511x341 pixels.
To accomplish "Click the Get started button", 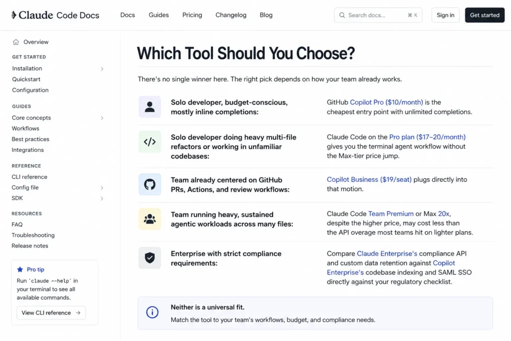I will click(x=485, y=15).
